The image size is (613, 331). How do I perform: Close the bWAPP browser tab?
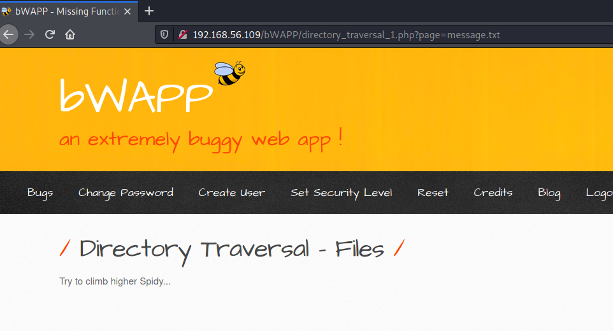[x=127, y=11]
